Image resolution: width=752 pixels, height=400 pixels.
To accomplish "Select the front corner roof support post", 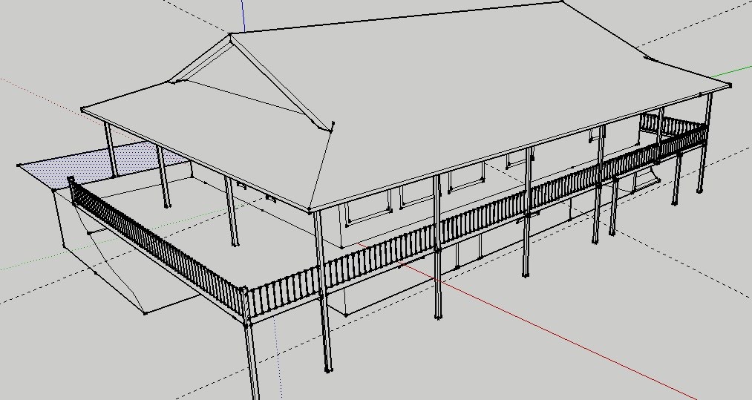I will click(x=324, y=297).
